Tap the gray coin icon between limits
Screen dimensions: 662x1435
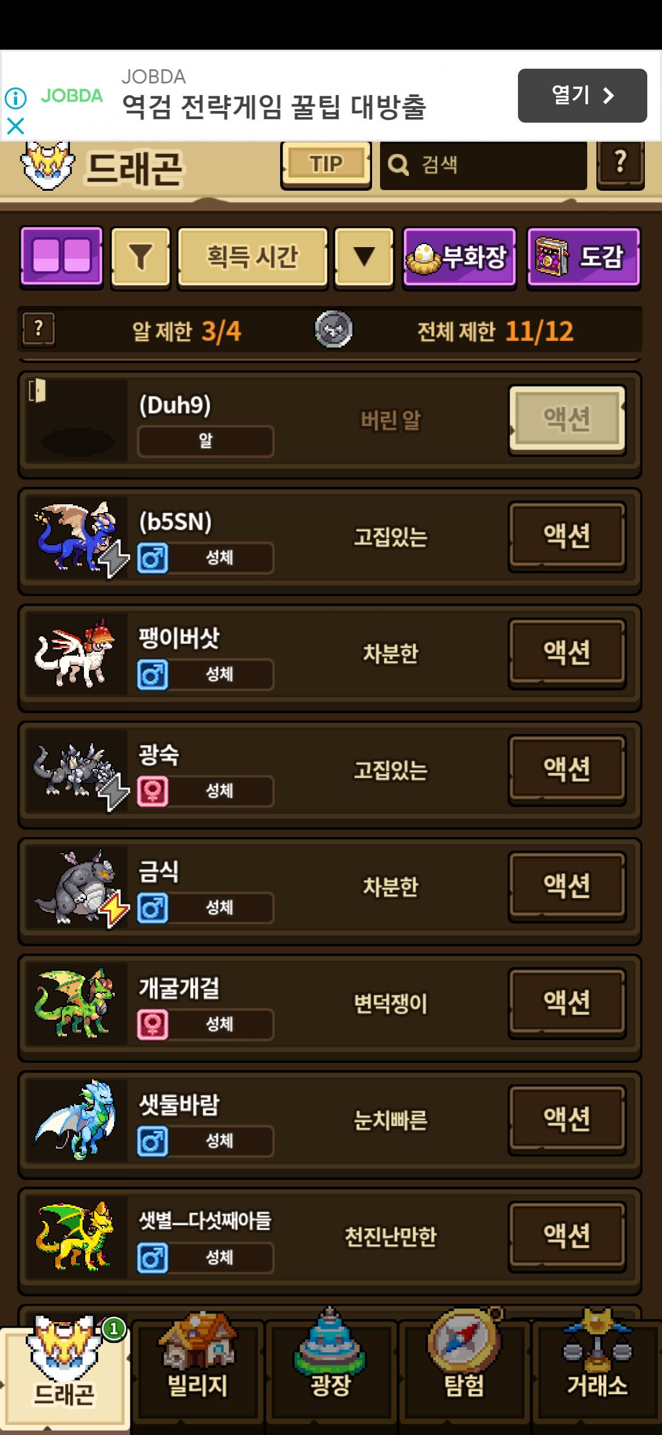coord(333,329)
